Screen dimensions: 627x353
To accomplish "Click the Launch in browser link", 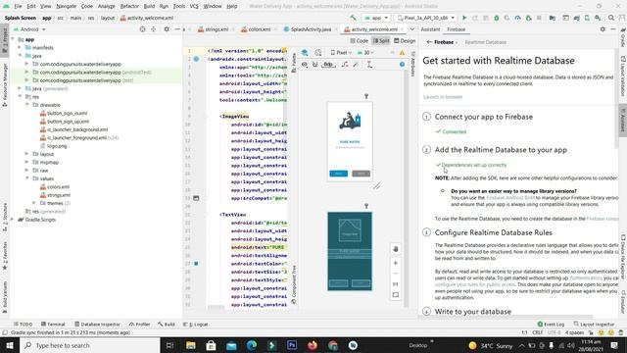I will (x=443, y=97).
